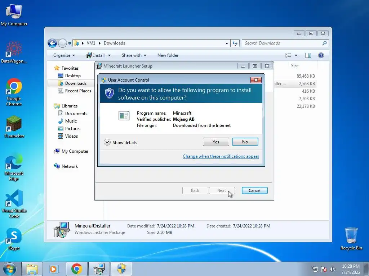Select Recent Places in navigation pane
This screenshot has width=369, height=276.
click(75, 91)
